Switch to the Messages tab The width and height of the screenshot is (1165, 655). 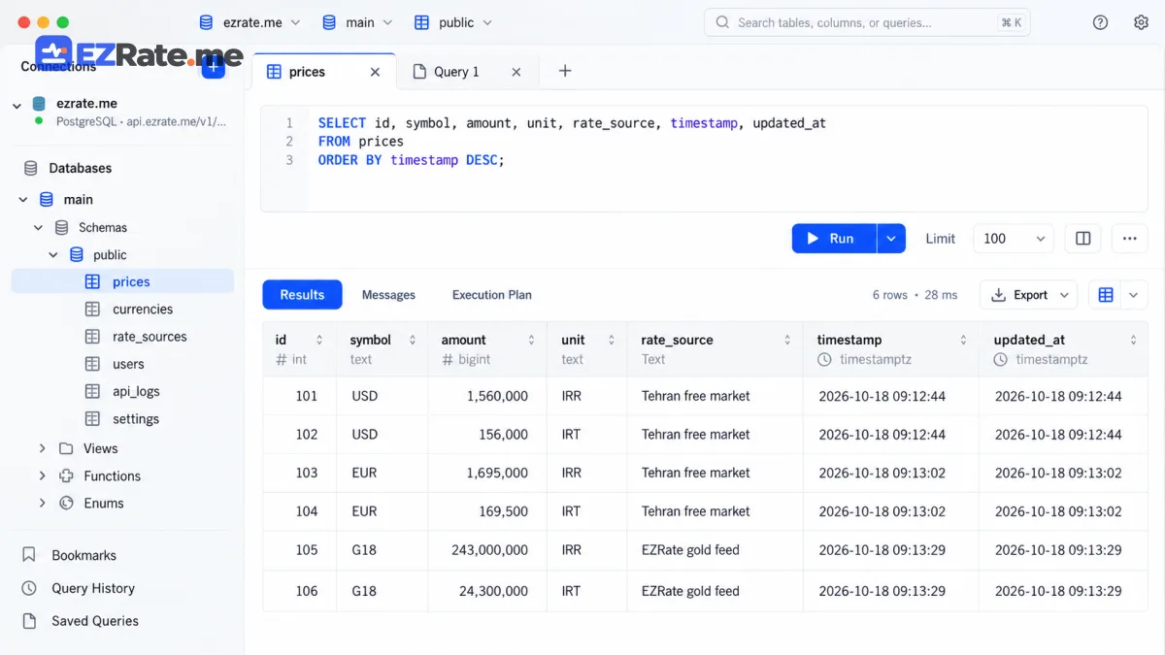tap(388, 295)
